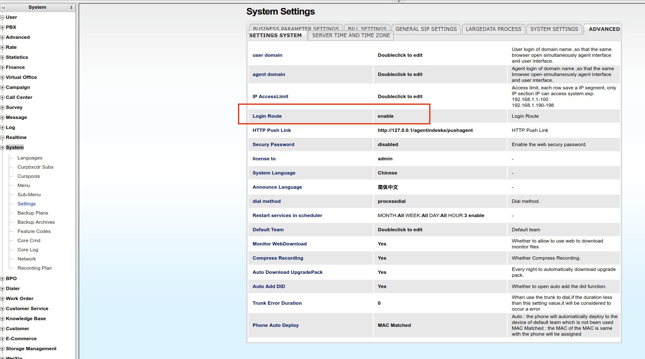Click the Compress Recording Yes value
This screenshot has width=645, height=359.
click(382, 258)
